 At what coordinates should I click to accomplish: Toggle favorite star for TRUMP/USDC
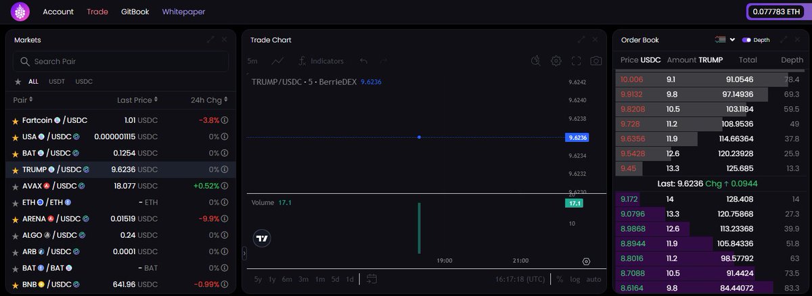(16, 170)
